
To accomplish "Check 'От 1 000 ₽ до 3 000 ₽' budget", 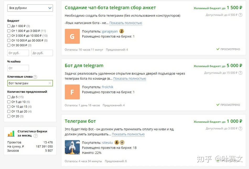I will [x=9, y=31].
